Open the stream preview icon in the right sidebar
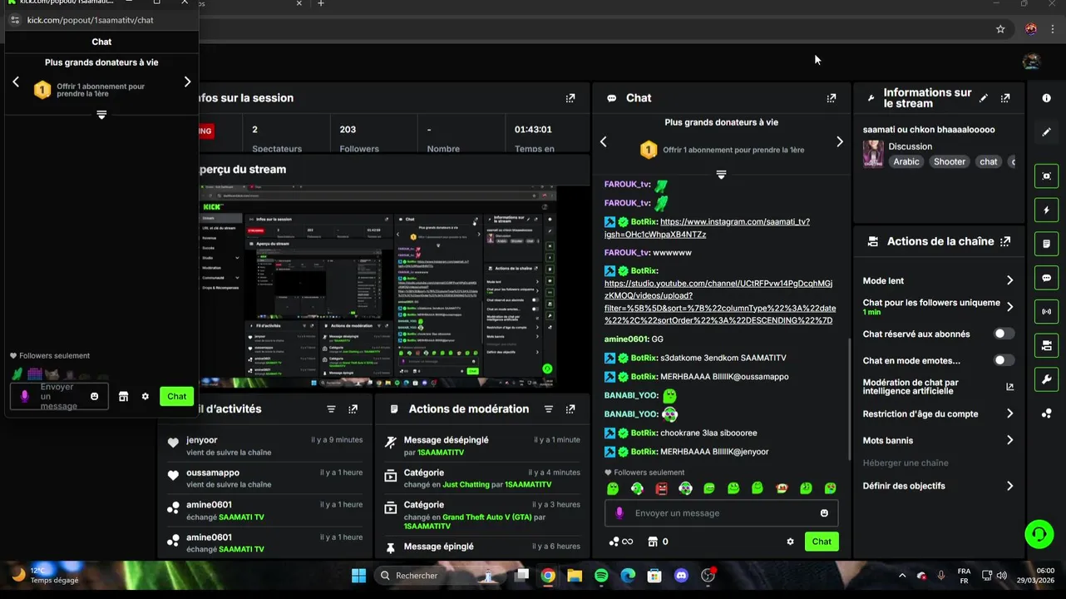Viewport: 1066px width, 599px height. click(x=1047, y=176)
